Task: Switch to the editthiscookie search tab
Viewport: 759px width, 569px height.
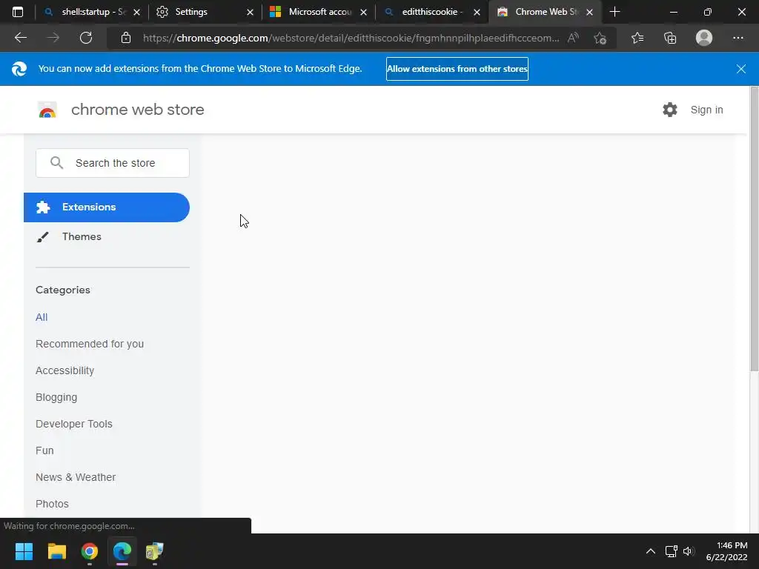Action: click(x=432, y=12)
